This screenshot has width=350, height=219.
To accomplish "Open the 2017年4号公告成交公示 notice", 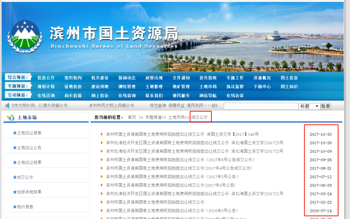I will point(179,168).
